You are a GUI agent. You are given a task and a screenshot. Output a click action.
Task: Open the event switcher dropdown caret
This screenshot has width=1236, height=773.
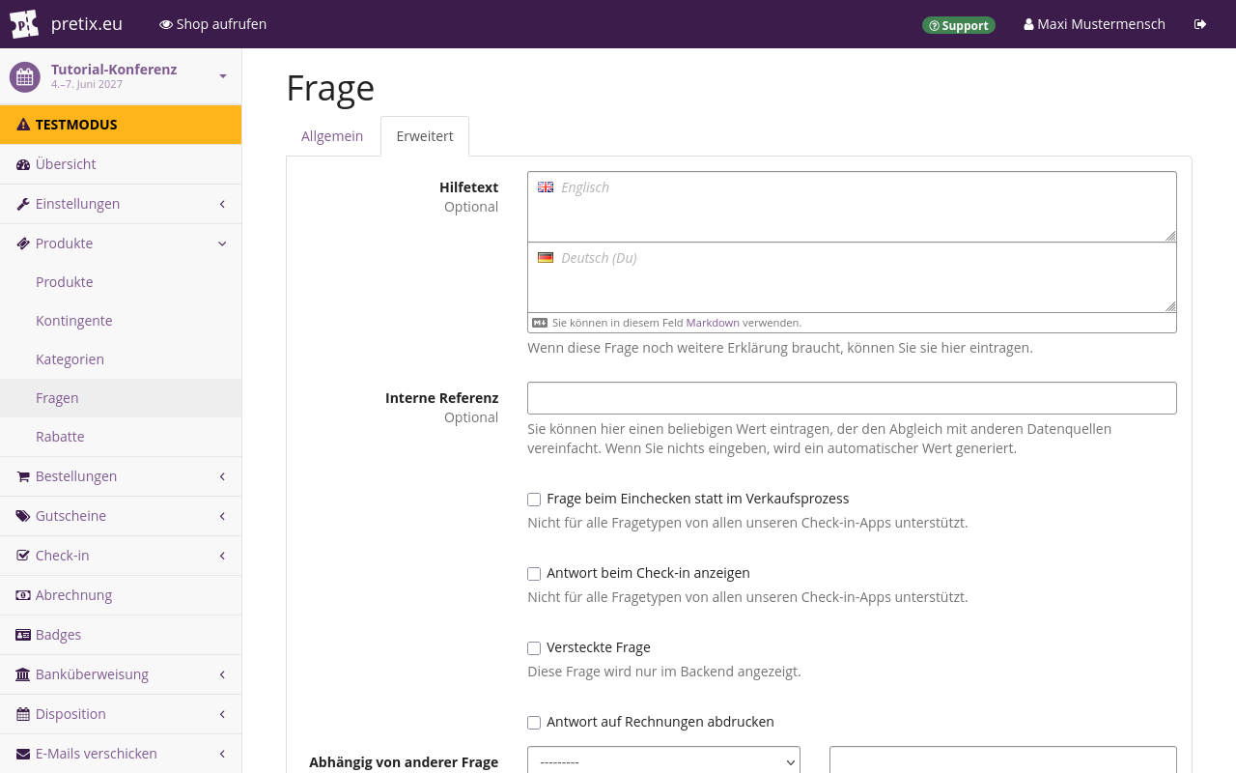click(223, 76)
